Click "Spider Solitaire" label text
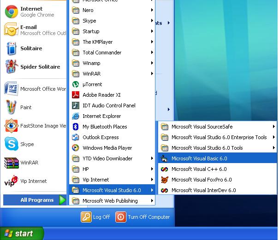The image size is (279, 240). coord(40,67)
